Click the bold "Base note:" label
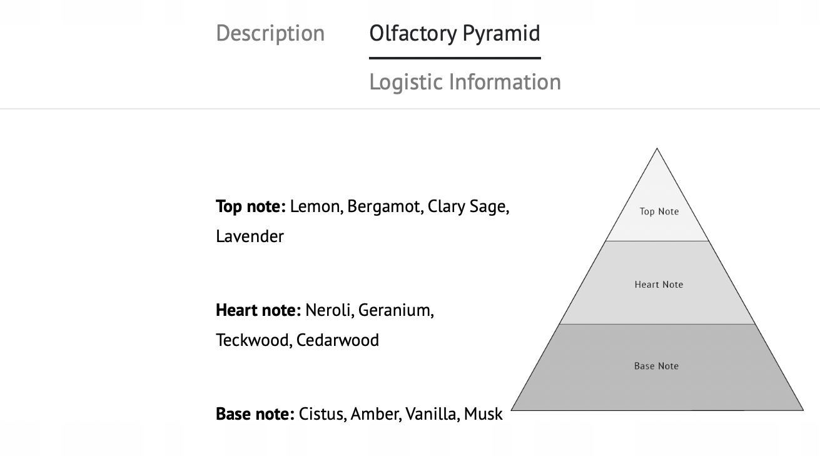The height and width of the screenshot is (456, 820). [255, 414]
